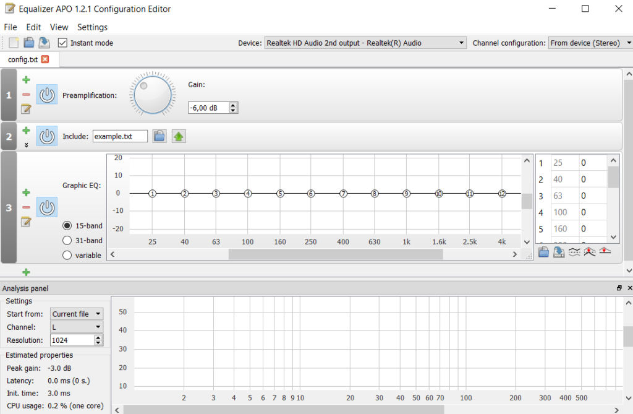The width and height of the screenshot is (633, 414).
Task: Increase gain with spinner up arrow
Action: (233, 105)
